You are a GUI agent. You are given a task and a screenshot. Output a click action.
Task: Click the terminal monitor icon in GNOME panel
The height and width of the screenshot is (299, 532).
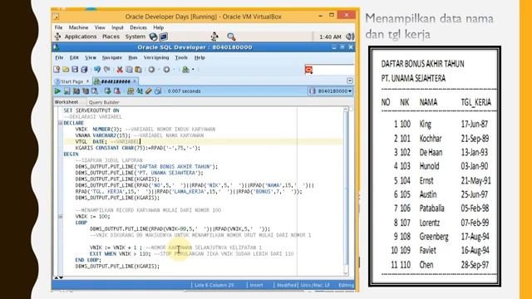click(x=164, y=37)
